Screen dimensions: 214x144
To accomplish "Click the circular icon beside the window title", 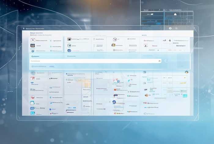I will click(x=23, y=28).
